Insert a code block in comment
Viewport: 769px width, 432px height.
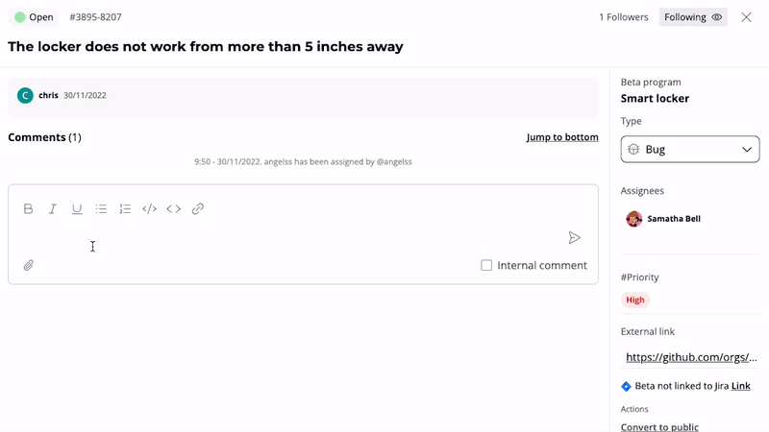(x=149, y=208)
